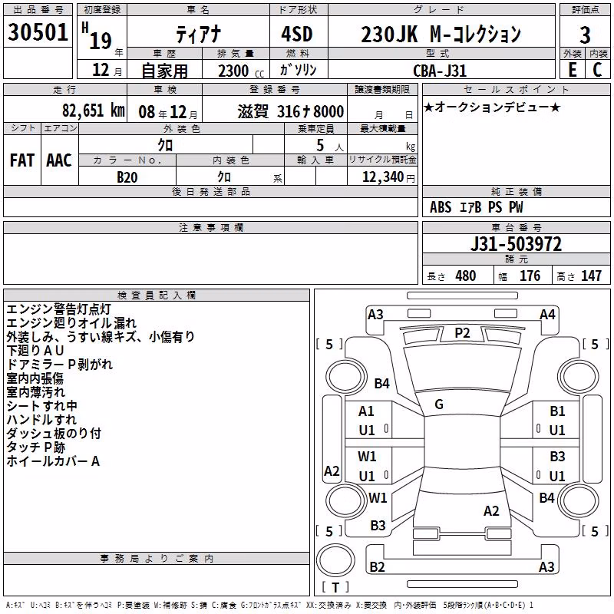Click the interior grade C cell
This screenshot has width=614, height=614.
[x=597, y=70]
